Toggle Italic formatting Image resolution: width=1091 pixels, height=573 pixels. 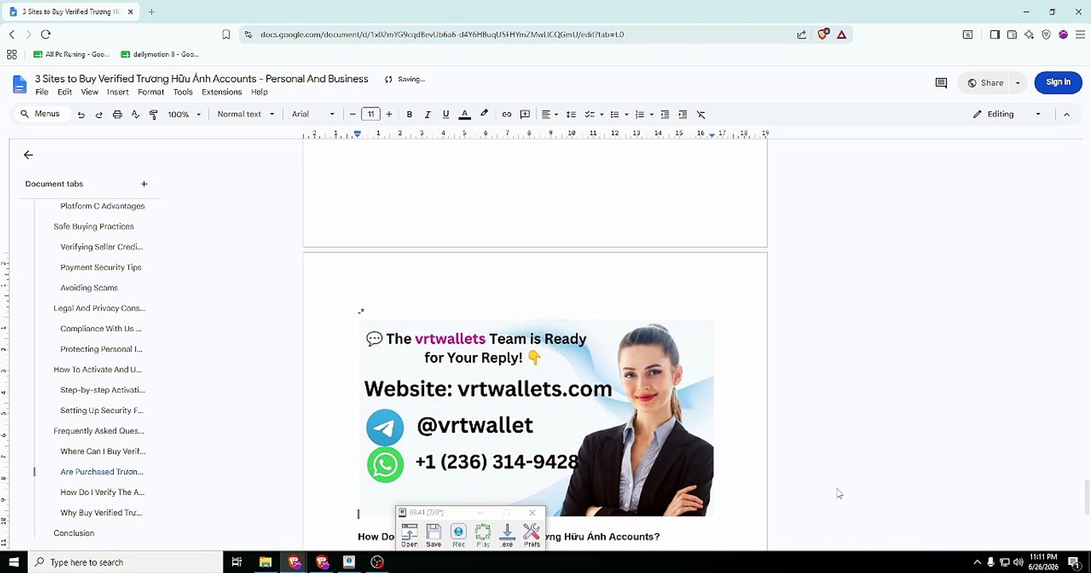[x=427, y=115]
